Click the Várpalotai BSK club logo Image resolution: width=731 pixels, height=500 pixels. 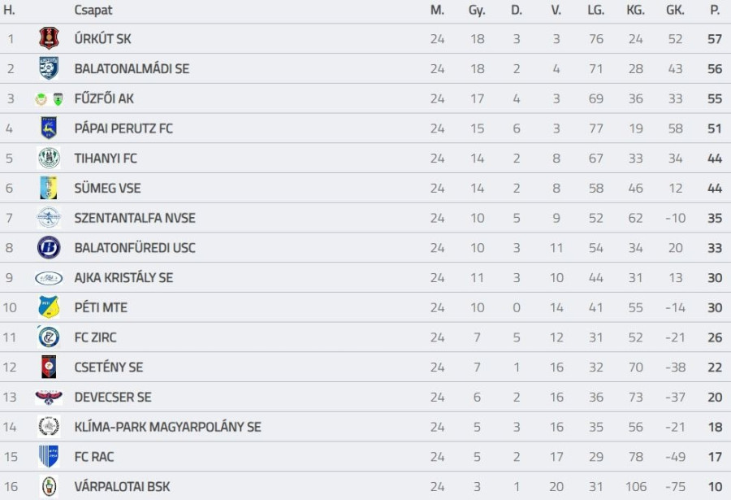pyautogui.click(x=49, y=486)
